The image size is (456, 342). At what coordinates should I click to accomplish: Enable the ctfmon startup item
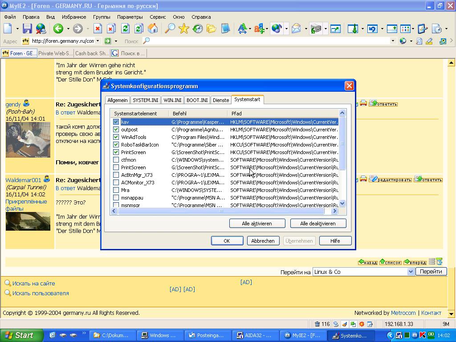point(116,160)
